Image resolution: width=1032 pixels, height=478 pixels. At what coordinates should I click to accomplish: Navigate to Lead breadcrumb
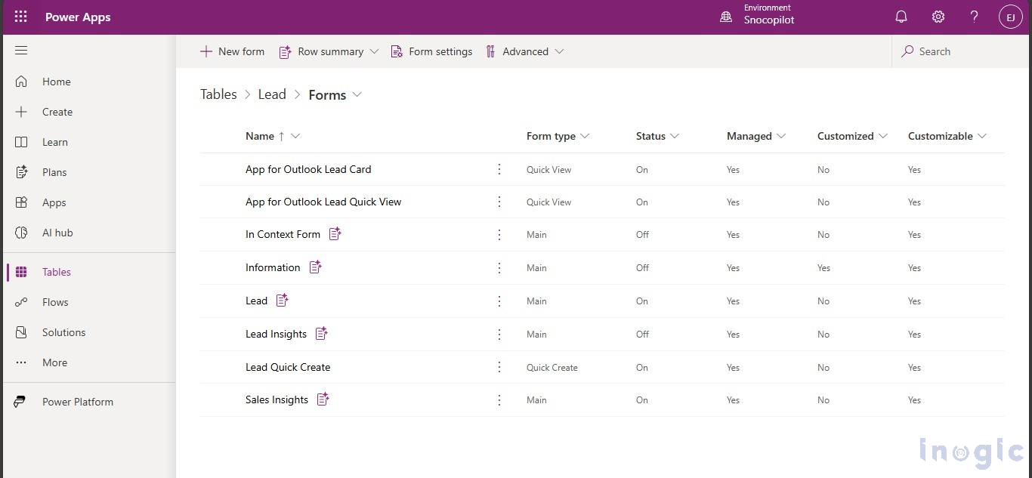[x=272, y=94]
